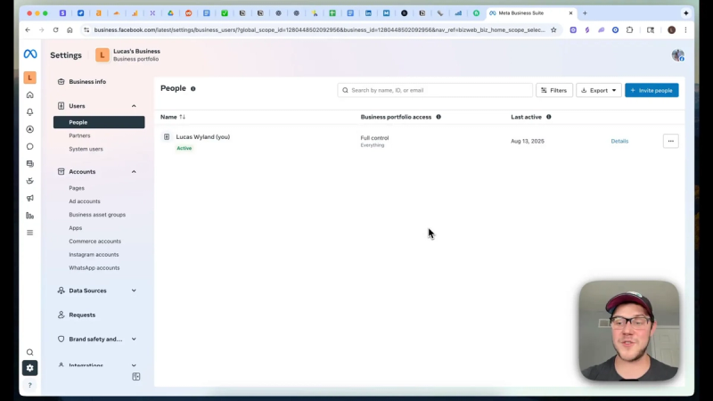Open Apps in sidebar
This screenshot has width=713, height=401.
pos(76,228)
